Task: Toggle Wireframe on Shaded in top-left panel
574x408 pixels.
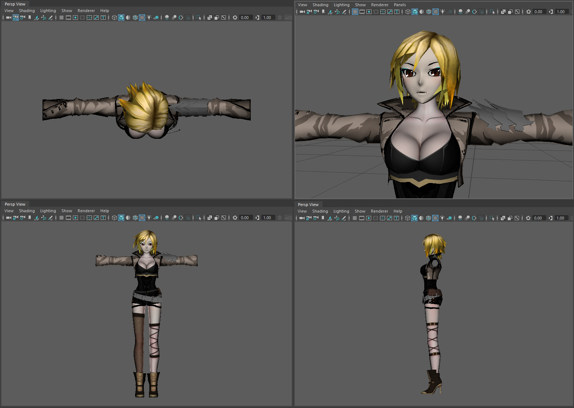Action: (135, 18)
